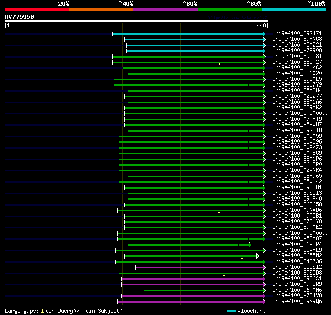
Task: Open the UniRef100_B8LR27 entry
Action: point(297,62)
